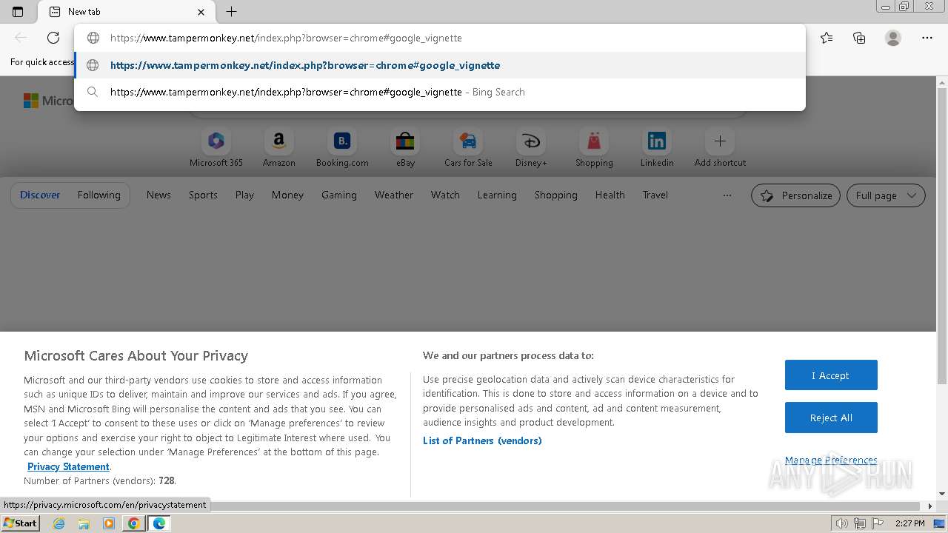Image resolution: width=948 pixels, height=533 pixels.
Task: Open the Gaming category
Action: pos(339,195)
